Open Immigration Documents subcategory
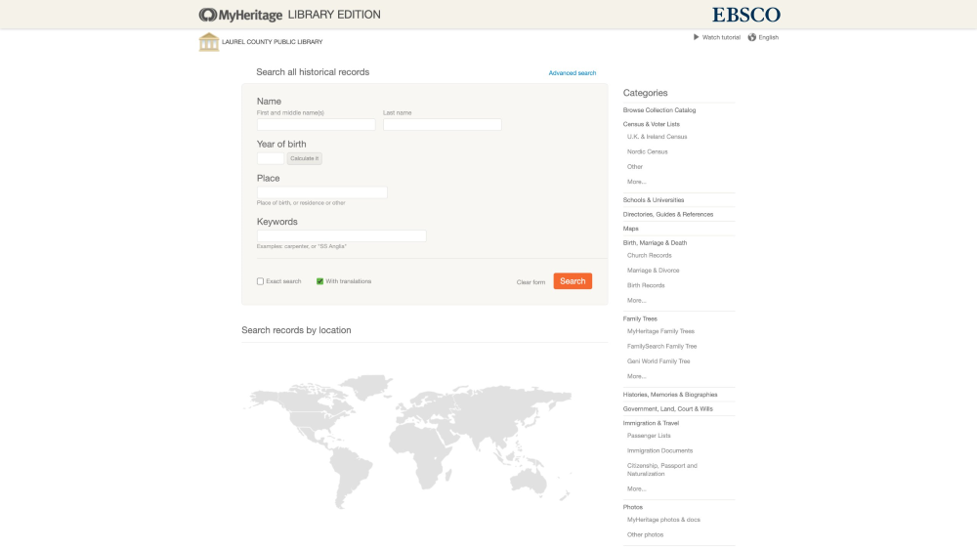Screen dimensions: 977x550 (659, 451)
